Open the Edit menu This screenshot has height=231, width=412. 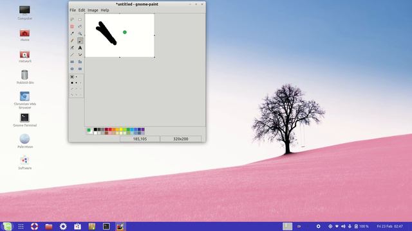pos(82,10)
